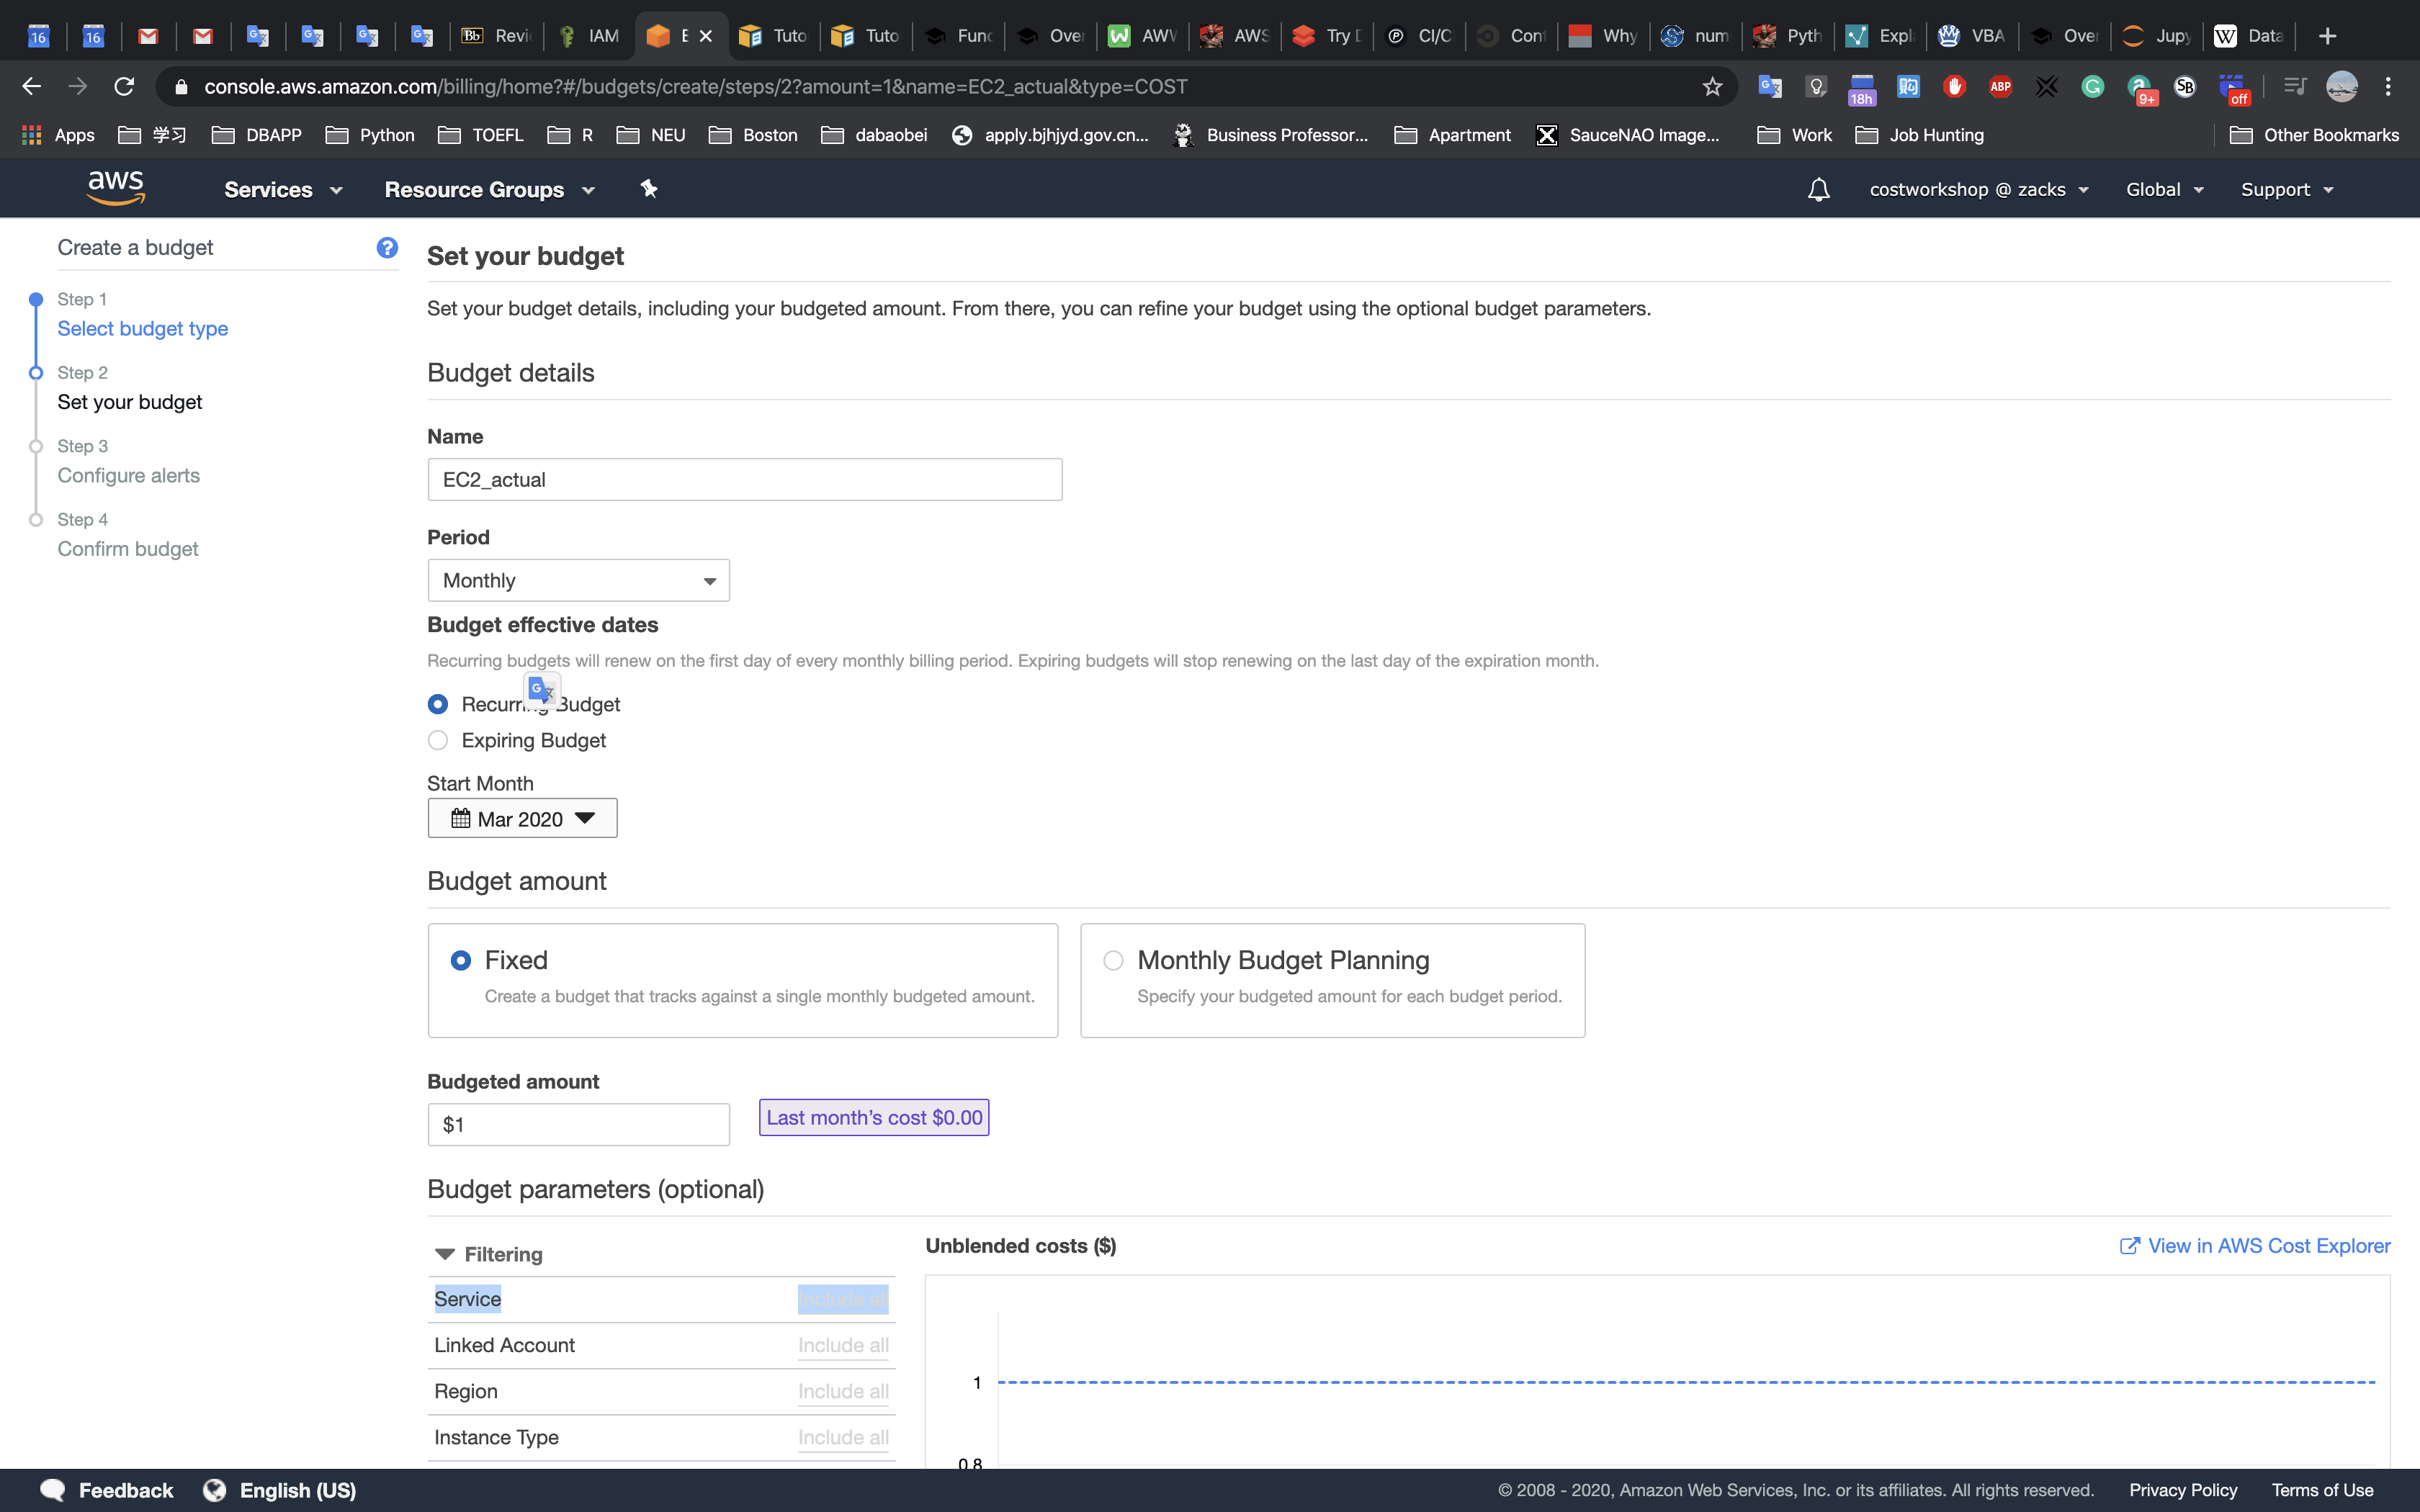Screen dimensions: 2420x1512
Task: Click the Google Translate floating icon
Action: 542,689
